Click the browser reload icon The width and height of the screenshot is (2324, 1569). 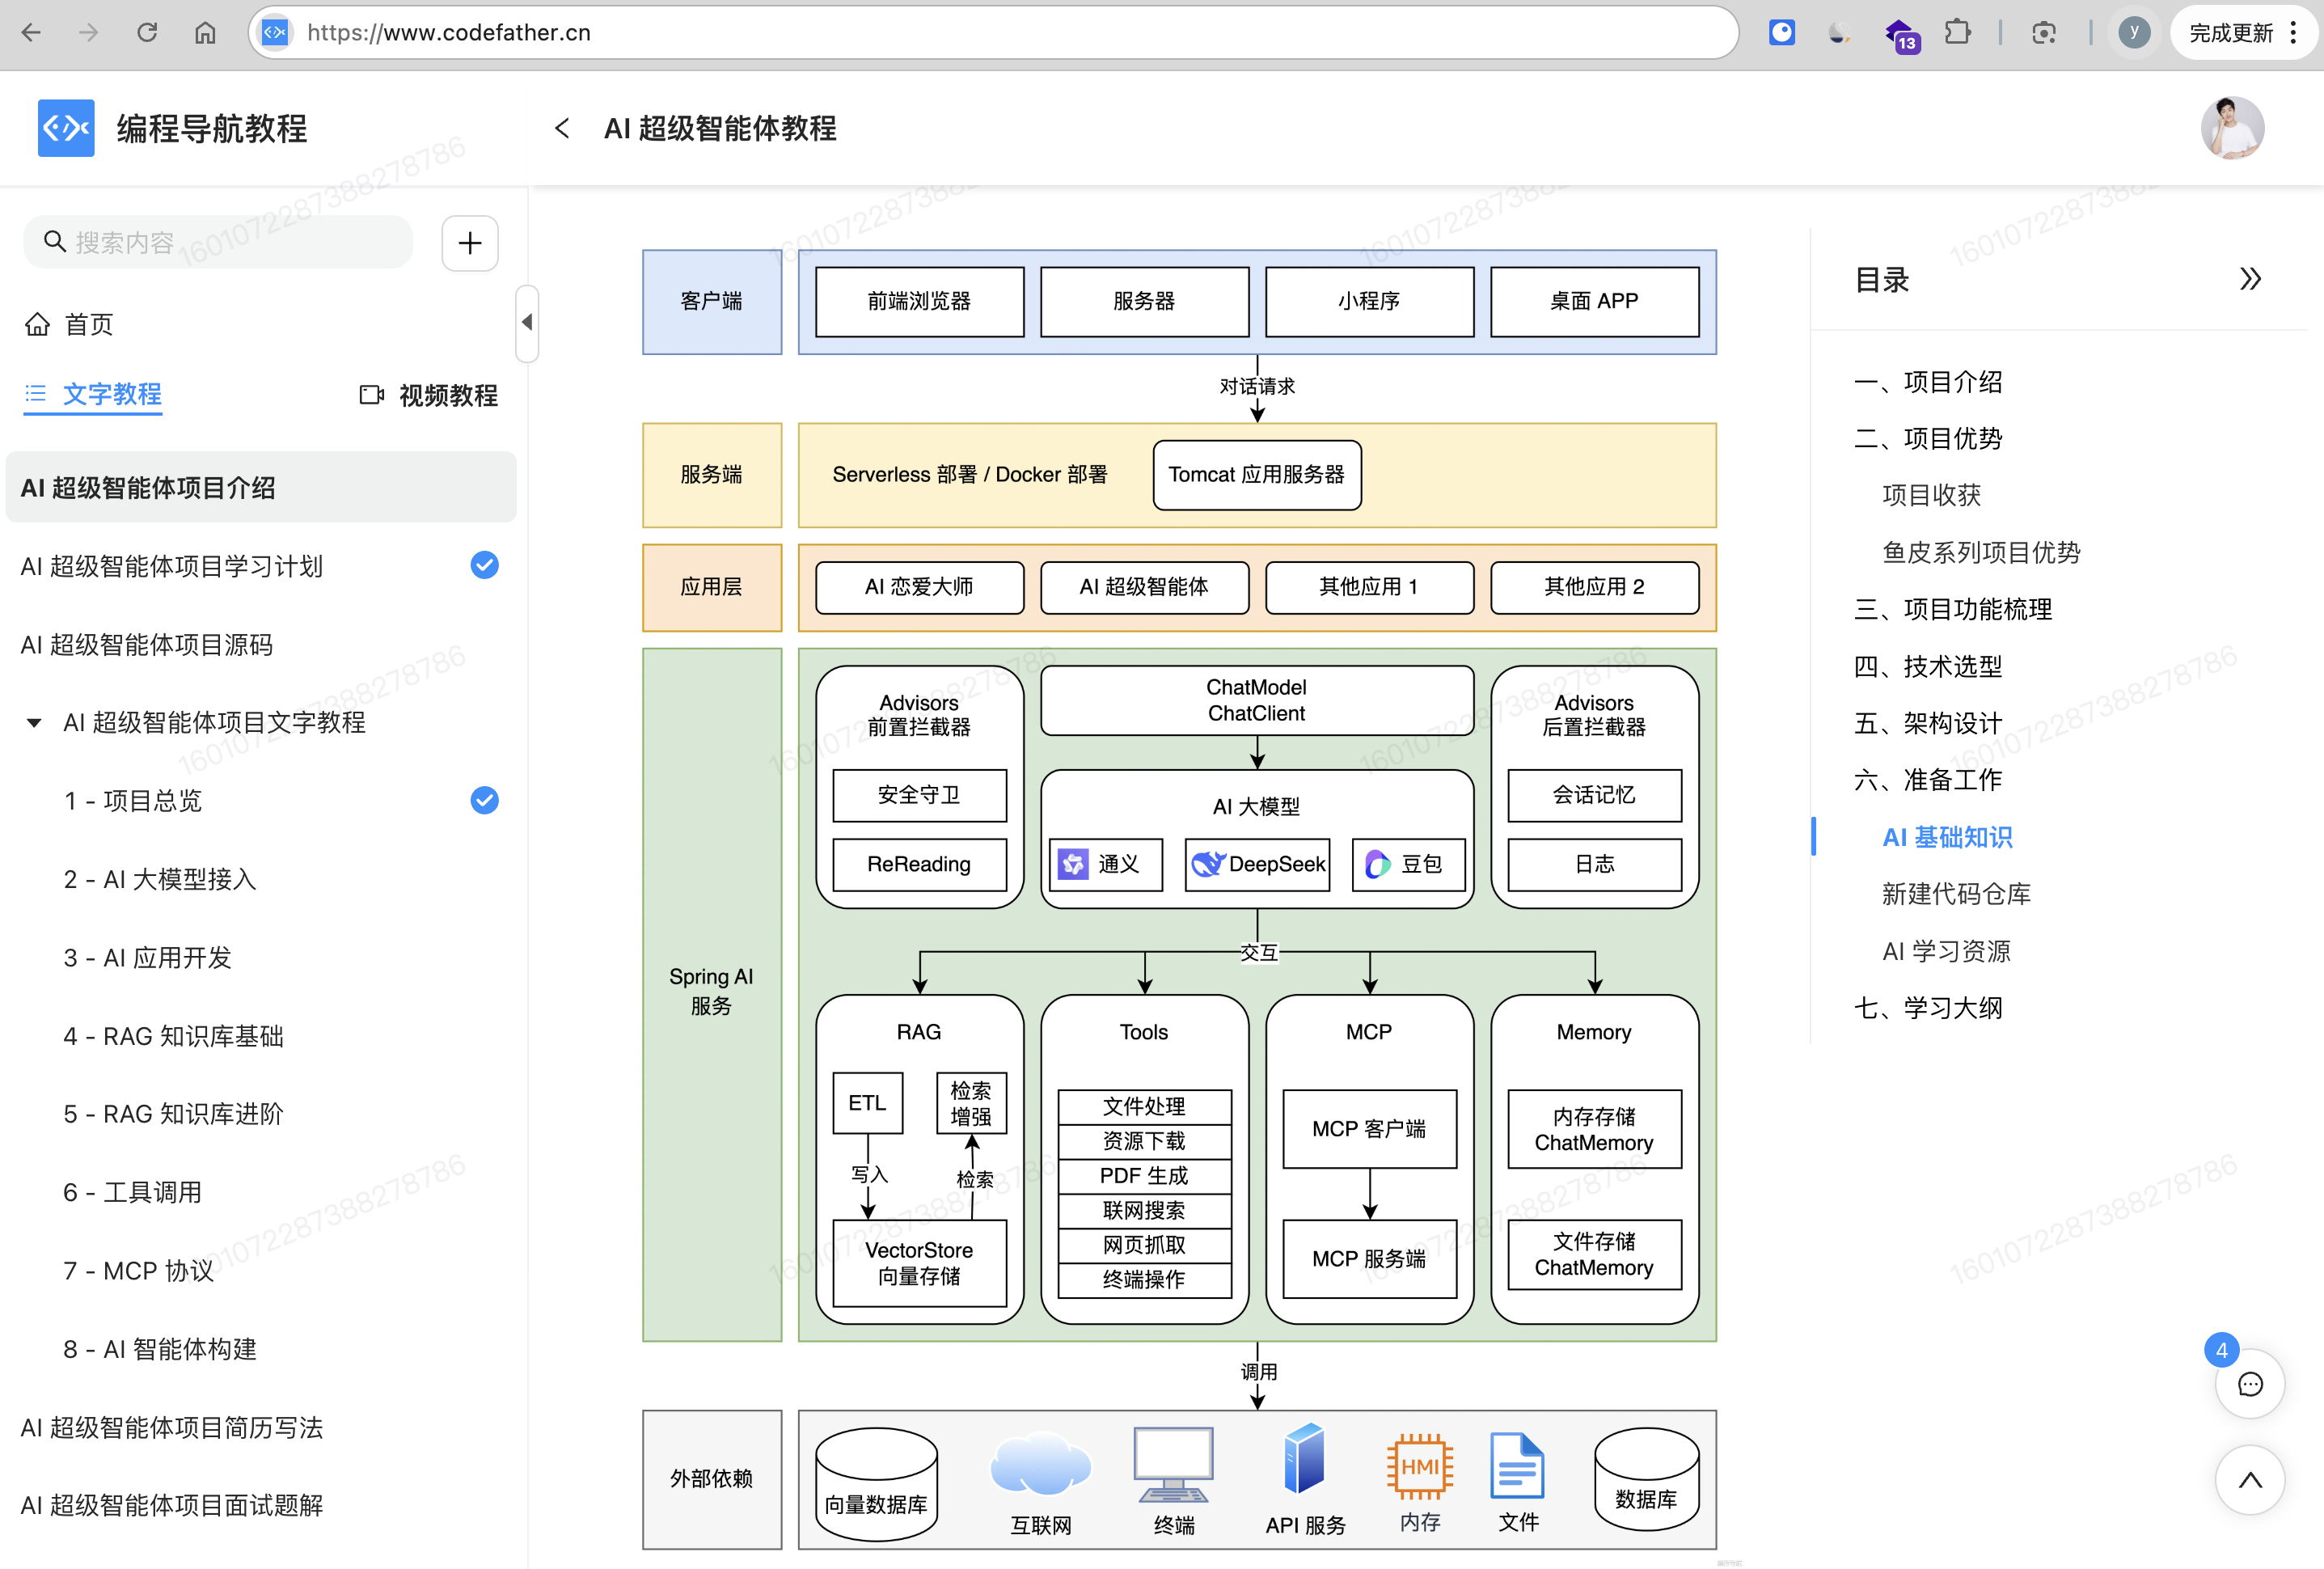(x=147, y=33)
